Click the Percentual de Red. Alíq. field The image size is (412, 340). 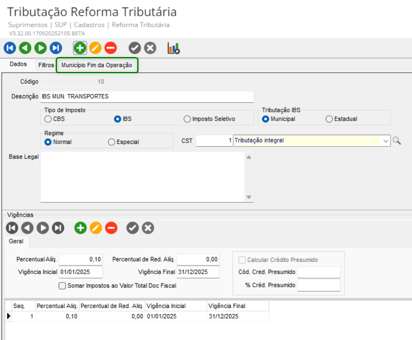click(x=198, y=260)
